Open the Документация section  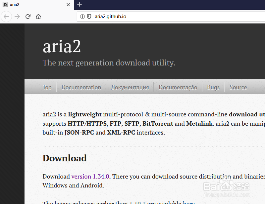coord(130,87)
